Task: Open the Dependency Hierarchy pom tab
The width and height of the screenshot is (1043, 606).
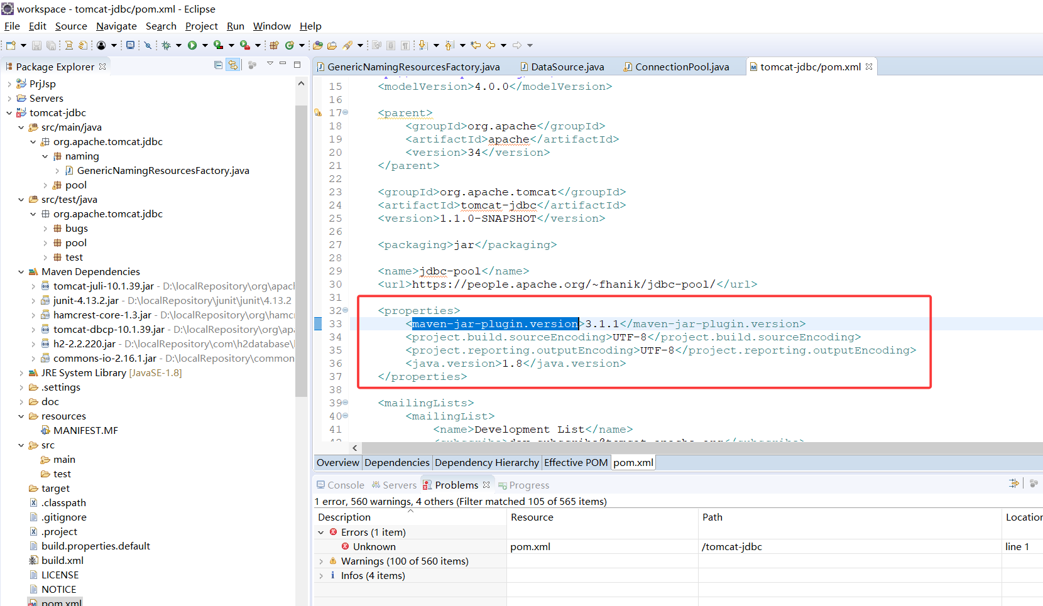Action: pyautogui.click(x=487, y=463)
